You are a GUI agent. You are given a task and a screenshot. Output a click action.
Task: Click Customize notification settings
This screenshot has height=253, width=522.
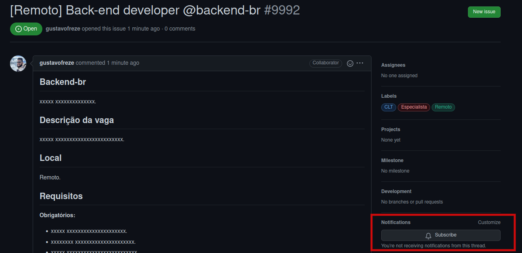click(489, 222)
